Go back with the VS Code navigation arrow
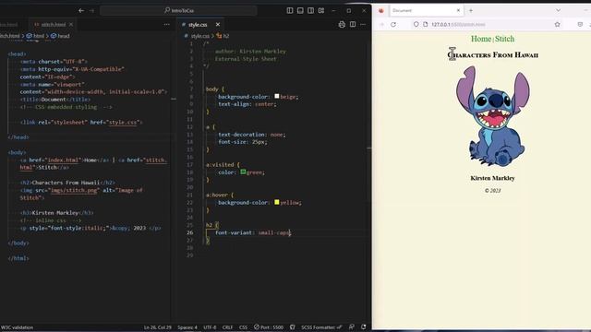The width and height of the screenshot is (591, 332). [x=81, y=10]
